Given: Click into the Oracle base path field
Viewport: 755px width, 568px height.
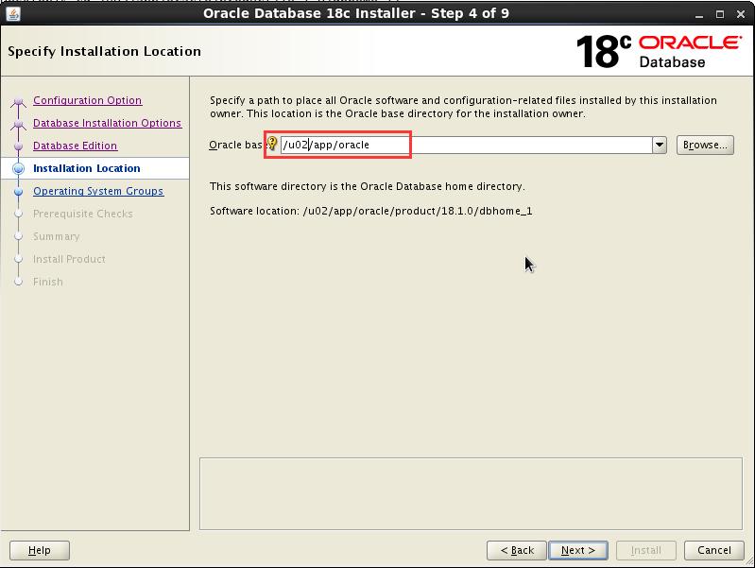Looking at the screenshot, I should click(x=463, y=146).
